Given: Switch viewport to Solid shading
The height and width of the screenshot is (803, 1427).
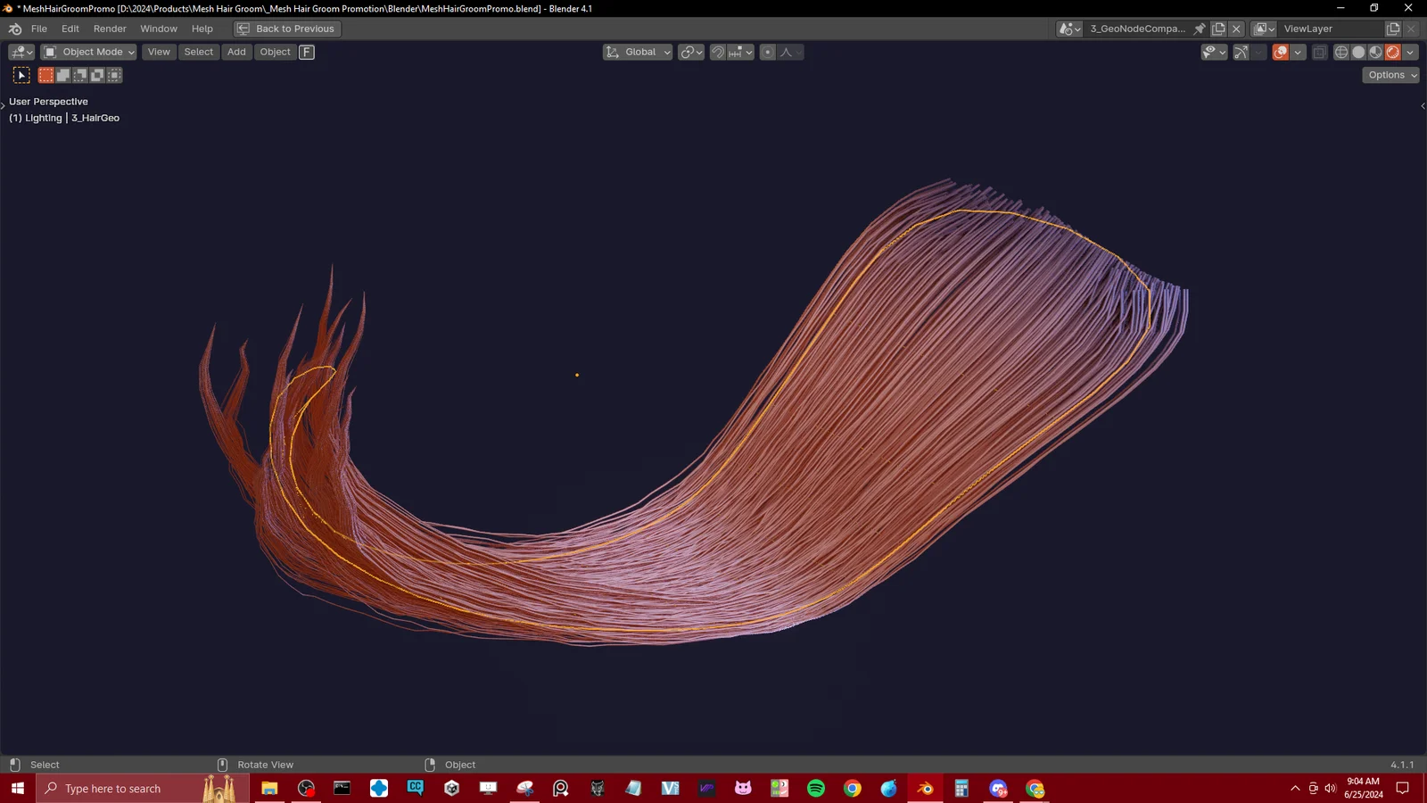Looking at the screenshot, I should tap(1357, 52).
